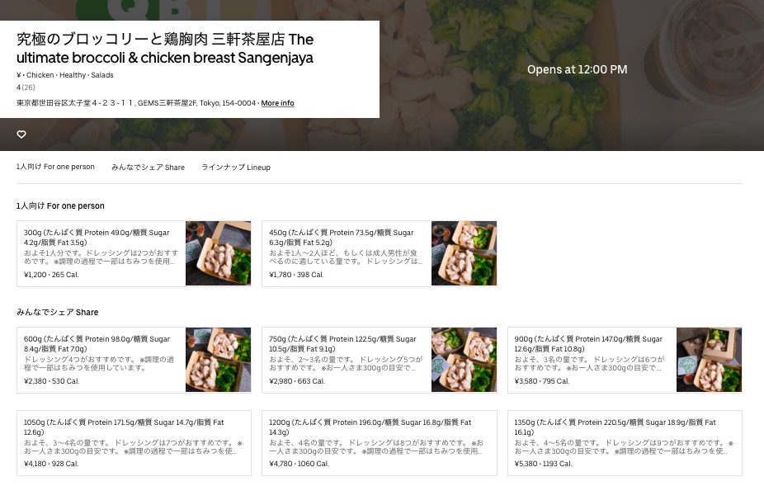Select the 1人向け For one person tab
The height and width of the screenshot is (486, 764).
click(x=55, y=167)
